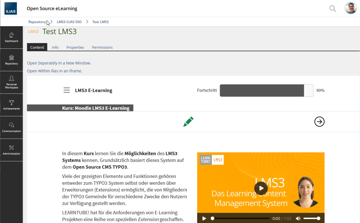Switch to the Permissions tab
Screen dimensions: 360x223
point(102,47)
